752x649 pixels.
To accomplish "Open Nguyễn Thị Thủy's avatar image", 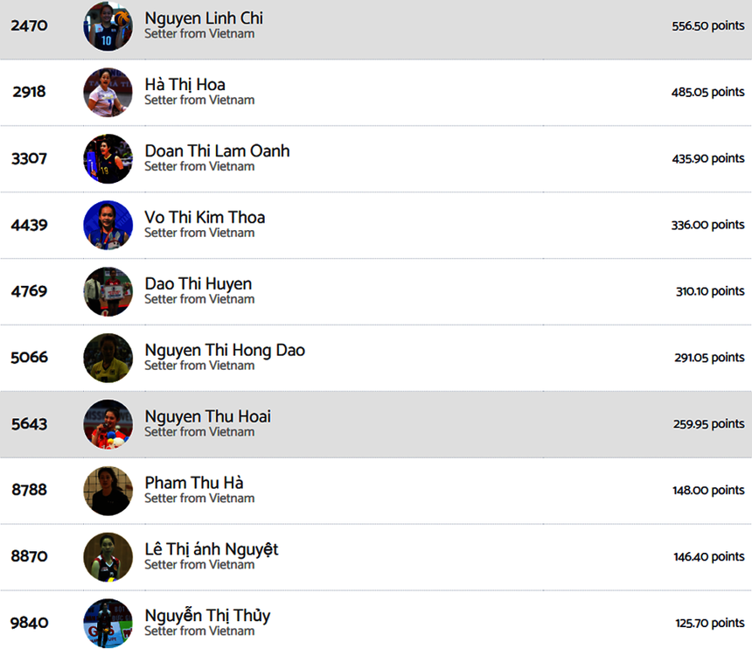I will click(108, 623).
